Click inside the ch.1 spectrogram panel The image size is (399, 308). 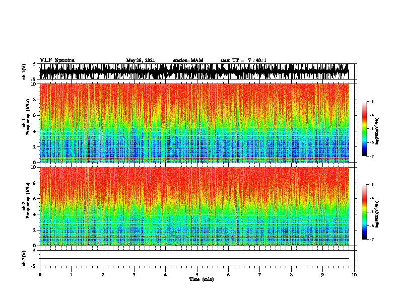tap(194, 123)
